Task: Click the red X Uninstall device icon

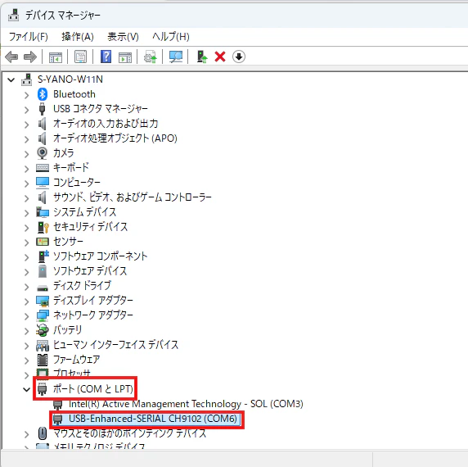Action: [220, 57]
